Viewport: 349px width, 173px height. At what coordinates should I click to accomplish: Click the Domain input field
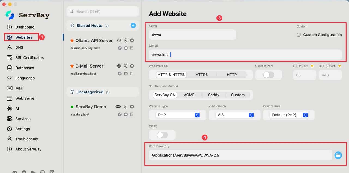pyautogui.click(x=245, y=55)
